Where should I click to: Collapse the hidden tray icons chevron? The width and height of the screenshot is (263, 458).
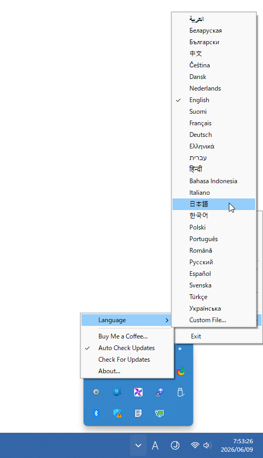pyautogui.click(x=138, y=445)
